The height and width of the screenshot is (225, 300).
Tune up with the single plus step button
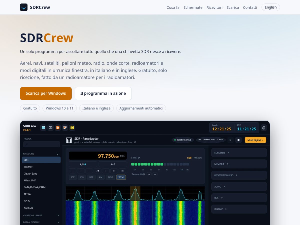(x=106, y=171)
